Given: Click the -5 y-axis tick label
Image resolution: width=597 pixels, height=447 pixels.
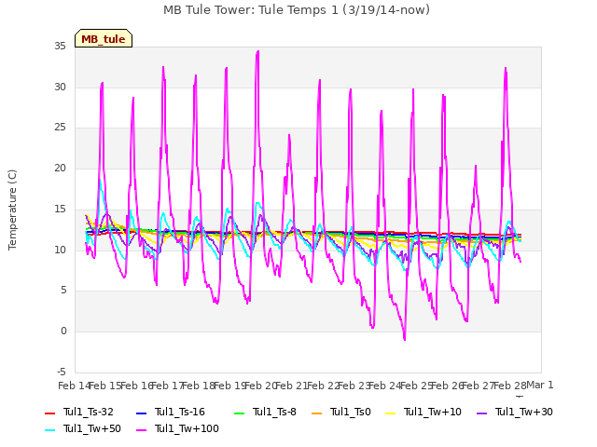Looking at the screenshot, I should (62, 372).
